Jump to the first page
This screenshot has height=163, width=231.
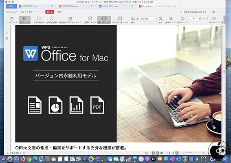click(170, 20)
